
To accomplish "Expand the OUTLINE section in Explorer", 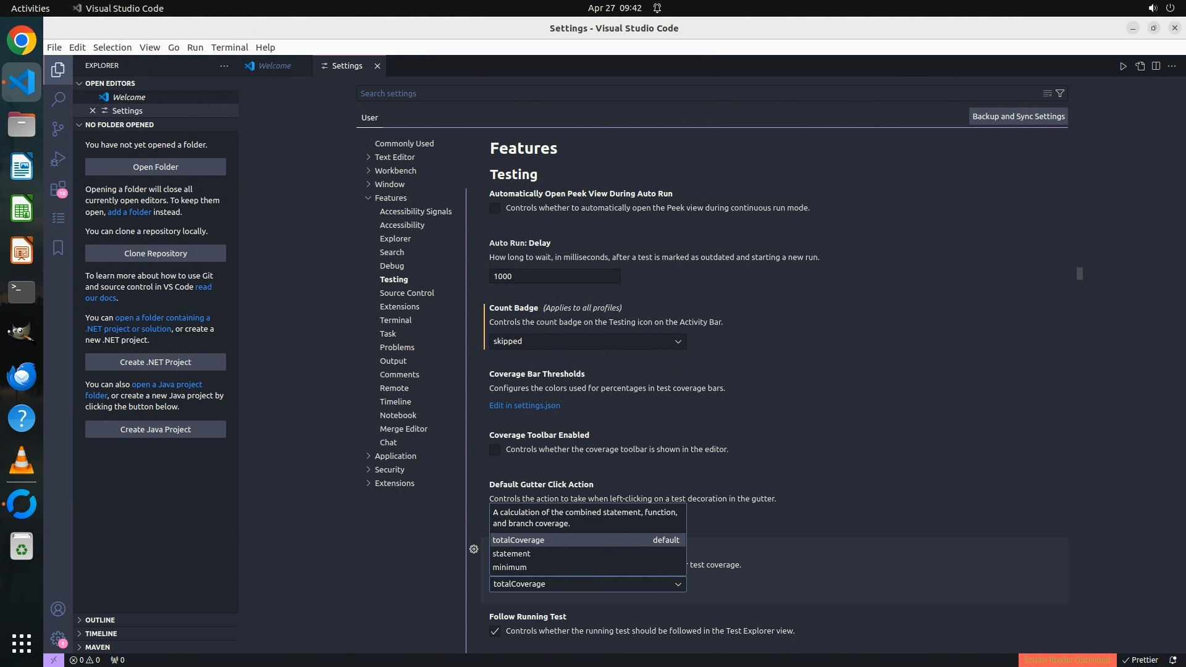I will pos(100,620).
